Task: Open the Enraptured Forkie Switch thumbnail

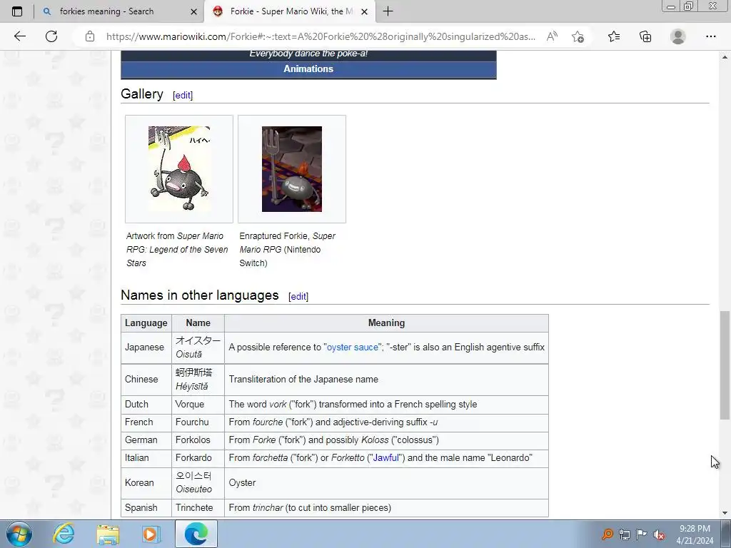Action: pyautogui.click(x=292, y=168)
